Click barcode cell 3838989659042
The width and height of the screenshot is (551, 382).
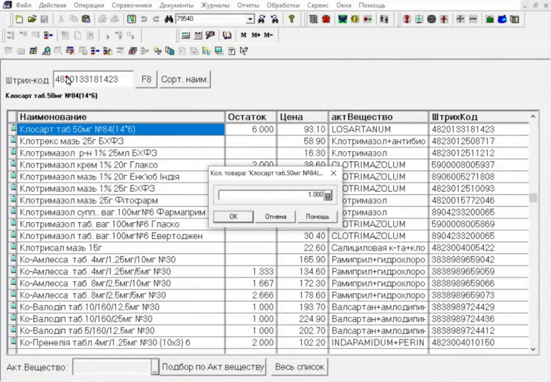coord(479,259)
